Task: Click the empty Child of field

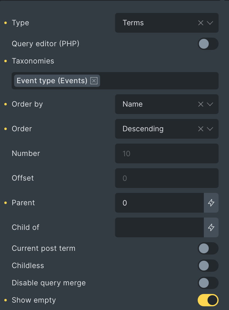Action: click(160, 227)
